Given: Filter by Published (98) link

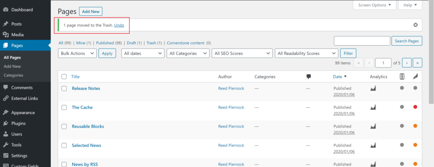Looking at the screenshot, I should [109, 43].
